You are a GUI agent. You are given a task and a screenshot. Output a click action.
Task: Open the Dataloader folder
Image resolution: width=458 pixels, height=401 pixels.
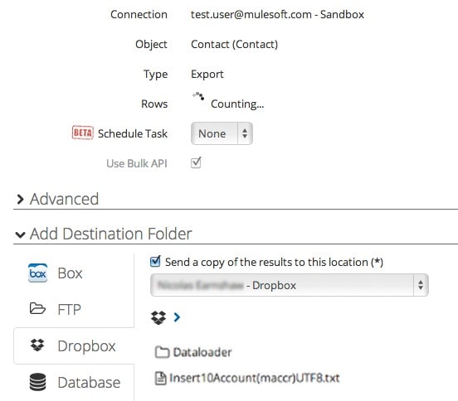(x=202, y=352)
